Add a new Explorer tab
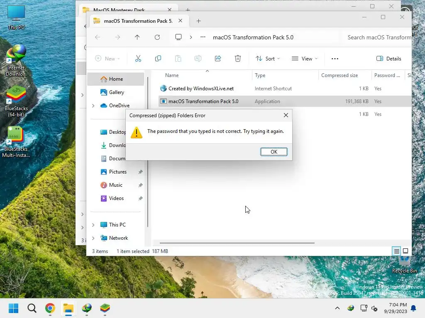This screenshot has width=425, height=318. pos(198,21)
